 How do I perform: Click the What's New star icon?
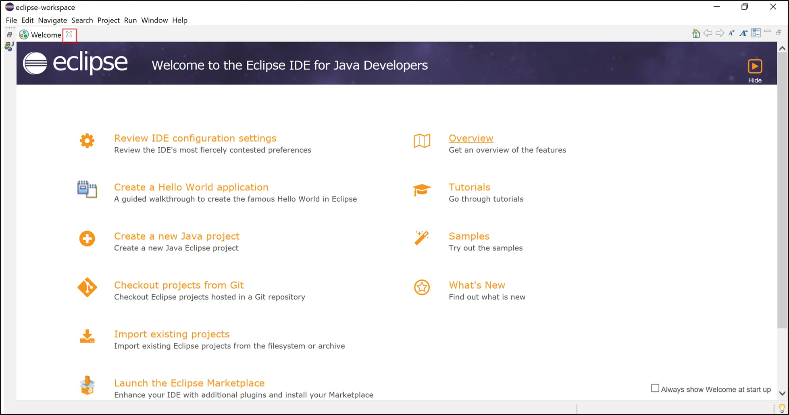pyautogui.click(x=422, y=287)
